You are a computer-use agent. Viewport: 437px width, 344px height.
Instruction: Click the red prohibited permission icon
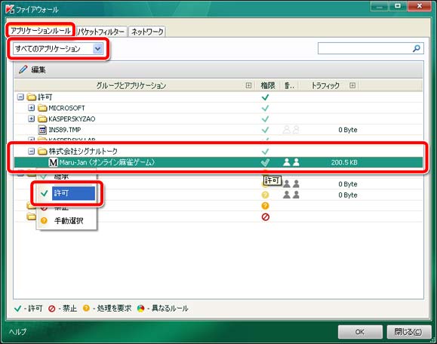click(266, 217)
